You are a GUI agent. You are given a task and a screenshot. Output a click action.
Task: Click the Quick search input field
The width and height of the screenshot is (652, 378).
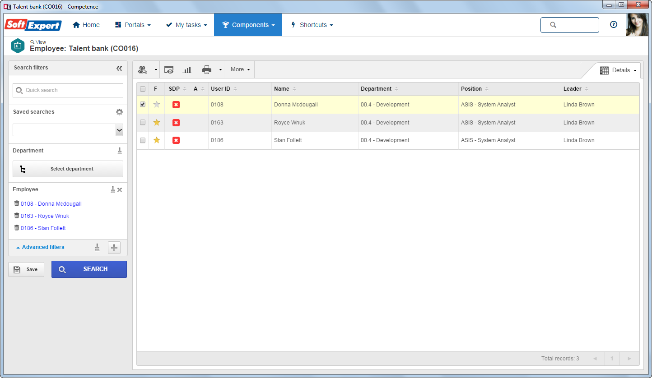tap(68, 90)
